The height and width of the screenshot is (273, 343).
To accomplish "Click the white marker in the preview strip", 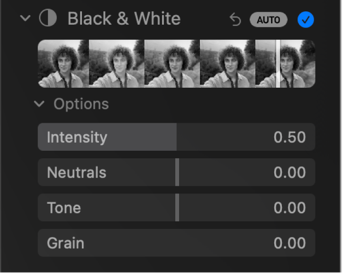I will click(278, 64).
